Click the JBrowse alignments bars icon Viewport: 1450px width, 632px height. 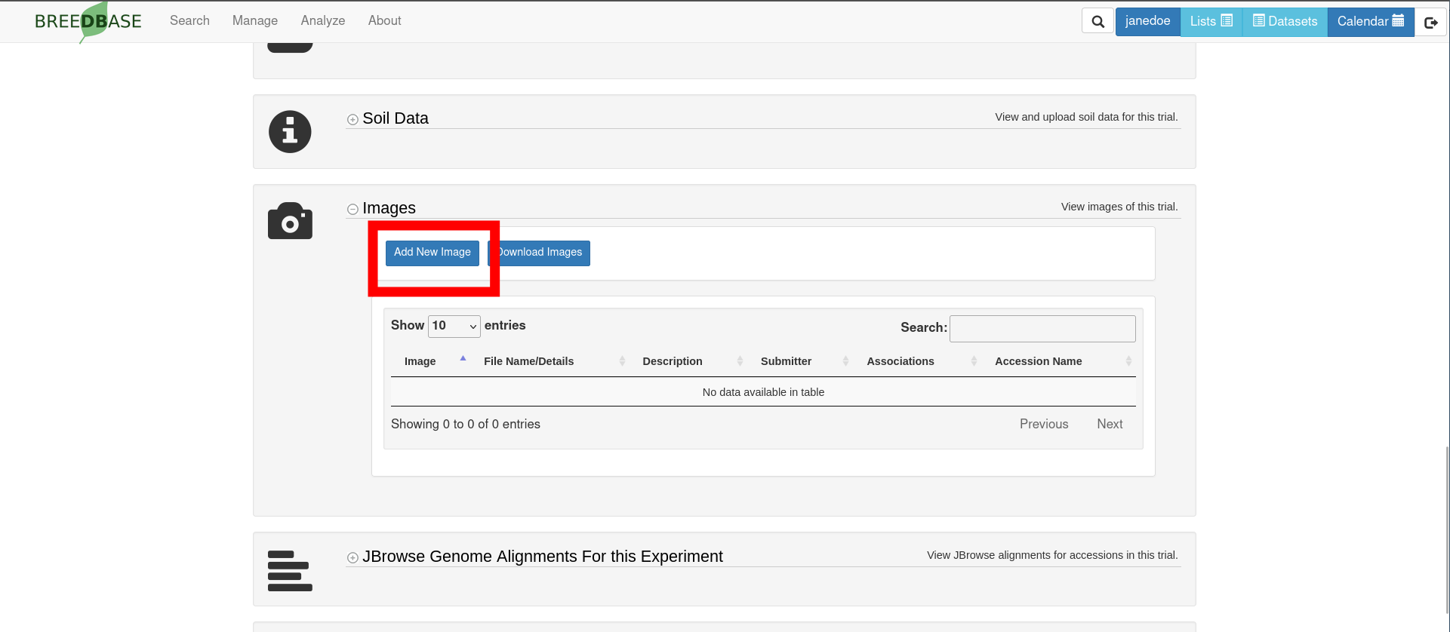290,571
